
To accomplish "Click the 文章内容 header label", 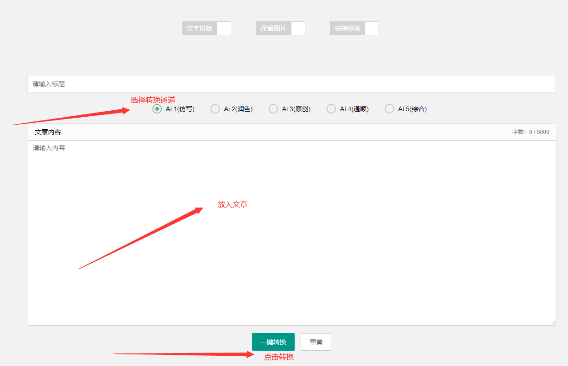I will tap(48, 132).
